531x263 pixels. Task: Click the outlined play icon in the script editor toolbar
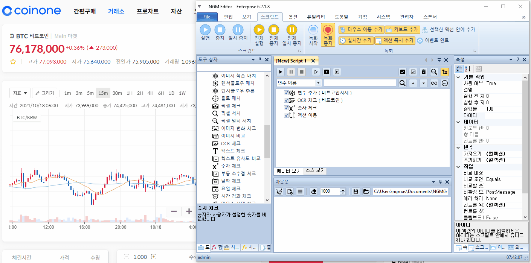(x=316, y=71)
